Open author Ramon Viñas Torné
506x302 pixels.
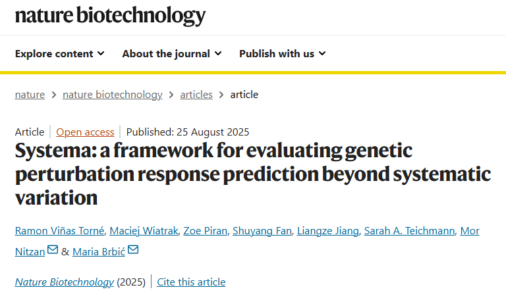60,231
